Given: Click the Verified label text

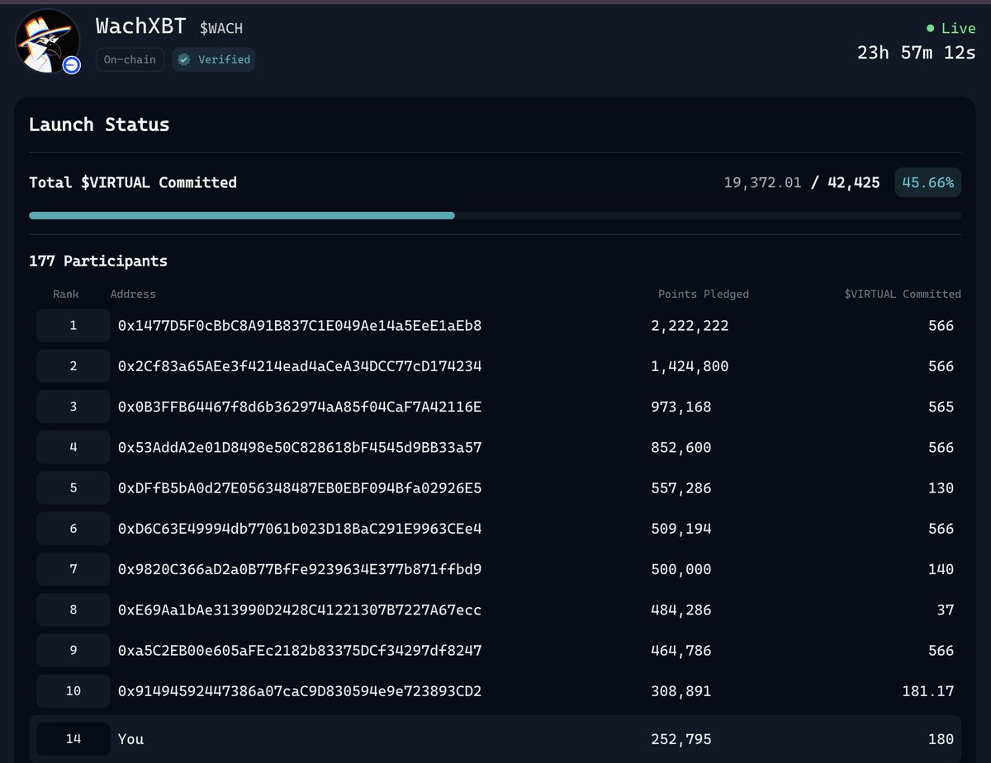Looking at the screenshot, I should [224, 59].
